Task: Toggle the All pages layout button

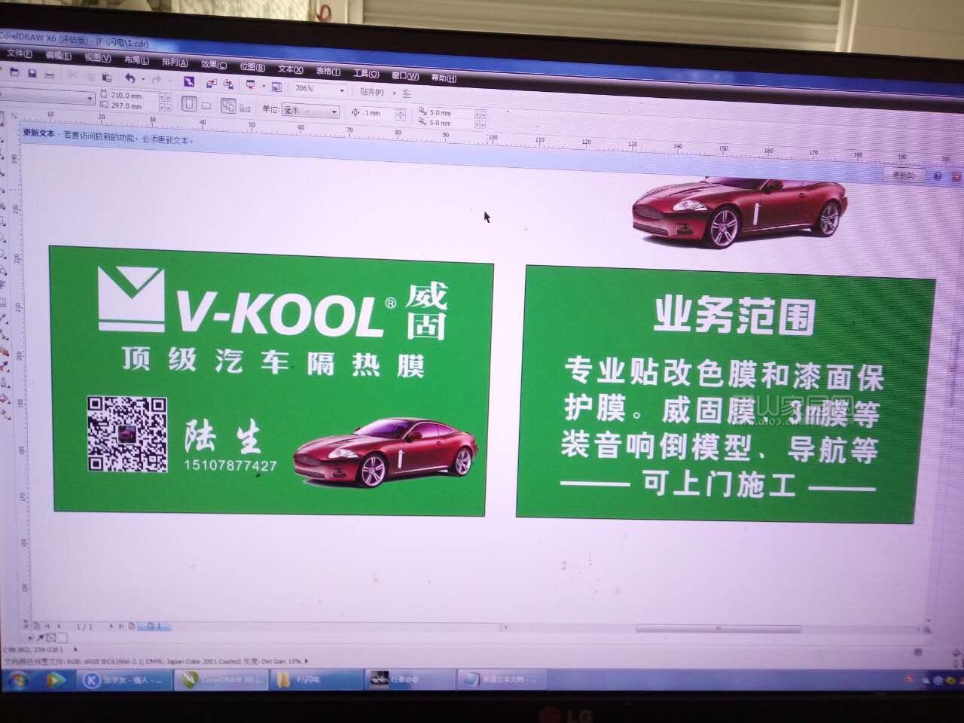Action: (228, 106)
